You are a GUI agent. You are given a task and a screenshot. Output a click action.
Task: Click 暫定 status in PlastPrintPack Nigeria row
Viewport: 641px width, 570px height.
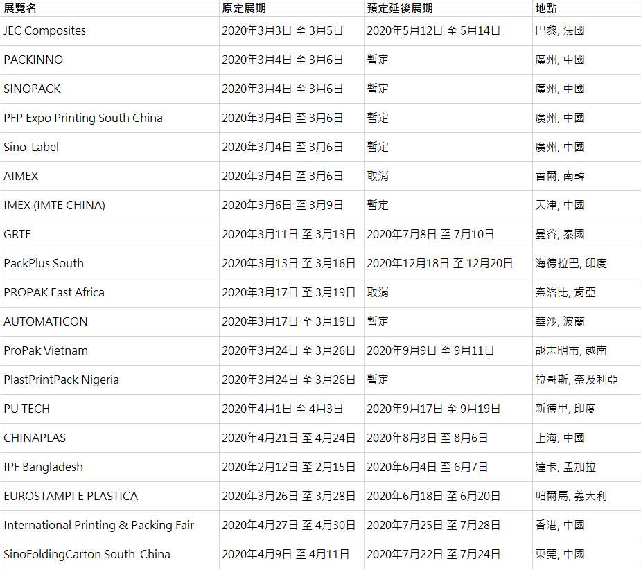(378, 380)
